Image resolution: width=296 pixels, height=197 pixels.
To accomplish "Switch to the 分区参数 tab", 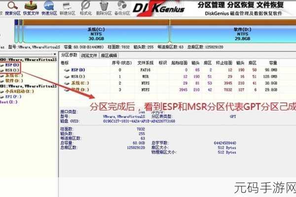I will (69, 55).
